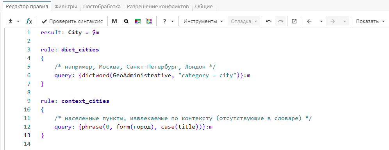
Task: Navigate back with left arrow
Action: point(309,21)
